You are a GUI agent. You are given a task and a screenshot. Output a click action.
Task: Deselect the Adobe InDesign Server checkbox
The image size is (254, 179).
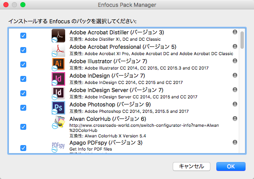point(23,93)
